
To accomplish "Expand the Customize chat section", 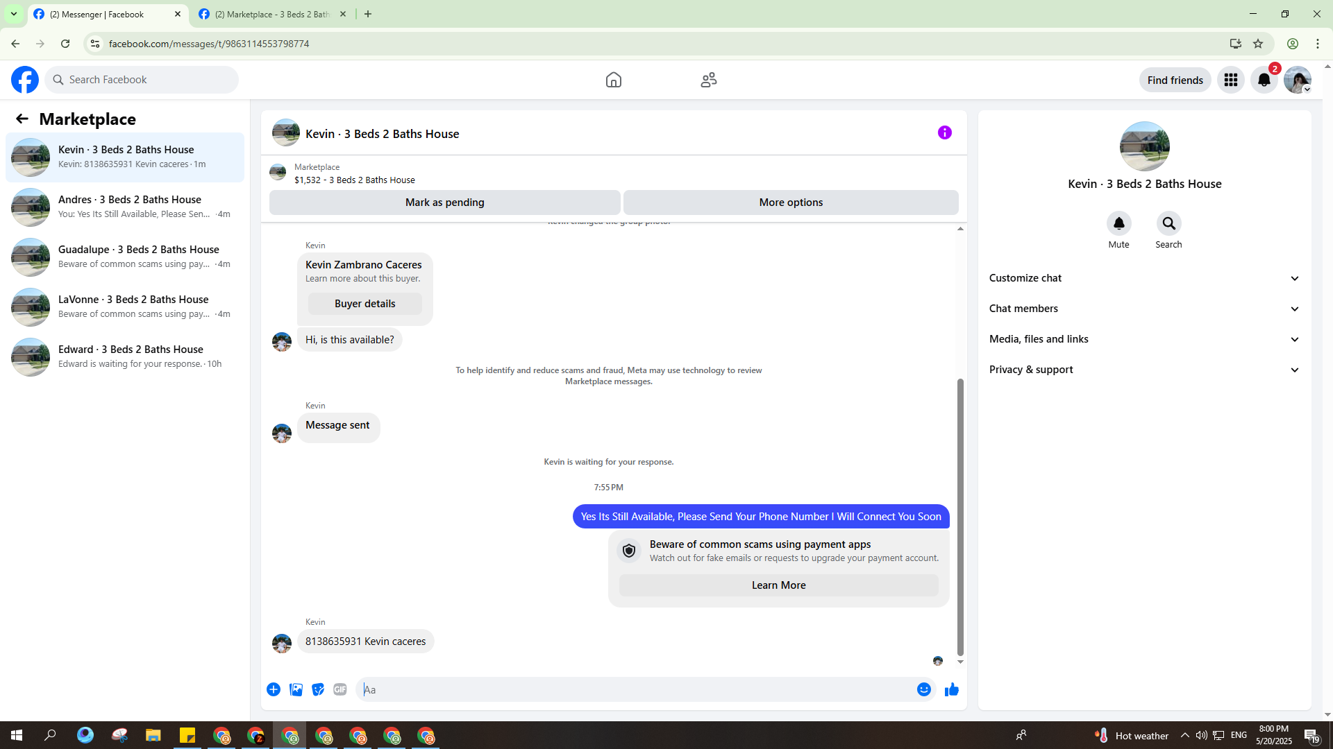I will pyautogui.click(x=1144, y=278).
